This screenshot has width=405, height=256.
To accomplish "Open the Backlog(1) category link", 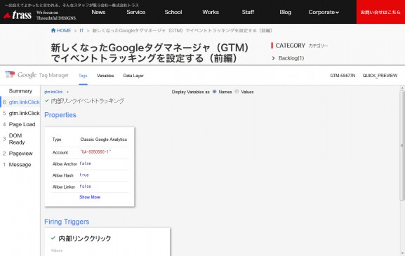I will [x=291, y=58].
